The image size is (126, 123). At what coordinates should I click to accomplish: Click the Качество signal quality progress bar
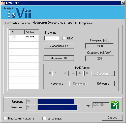pyautogui.click(x=58, y=107)
